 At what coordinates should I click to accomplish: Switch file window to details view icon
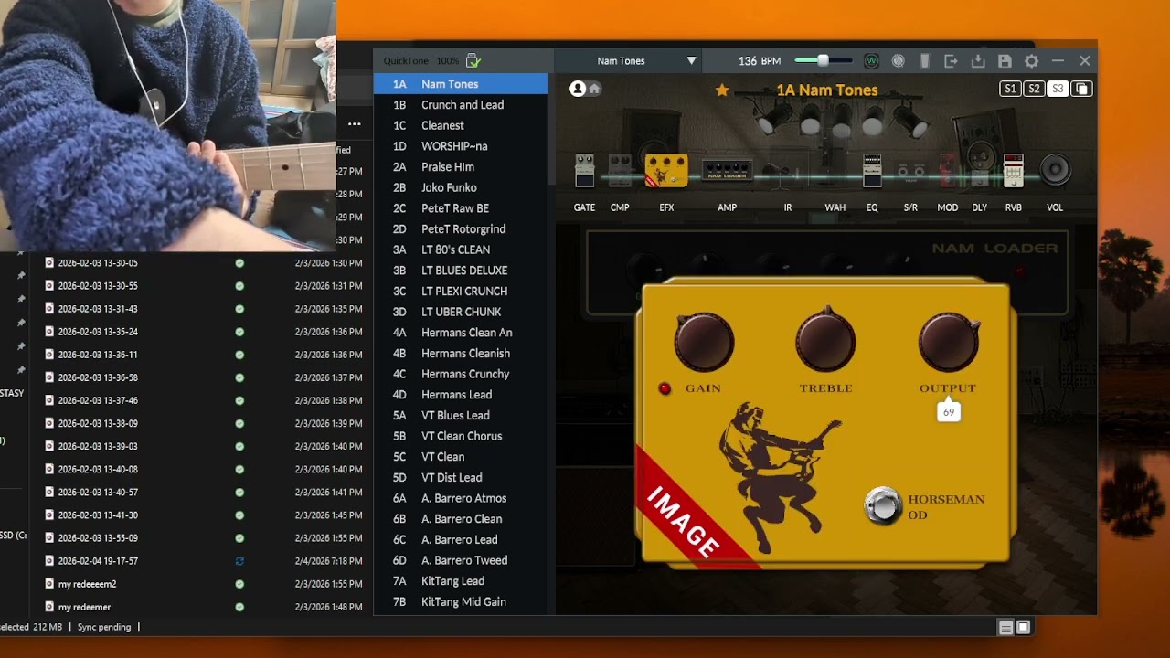(x=1005, y=628)
